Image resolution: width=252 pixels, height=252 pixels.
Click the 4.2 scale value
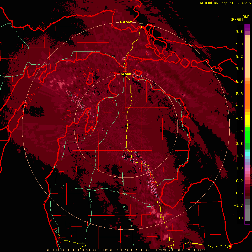[239, 119]
